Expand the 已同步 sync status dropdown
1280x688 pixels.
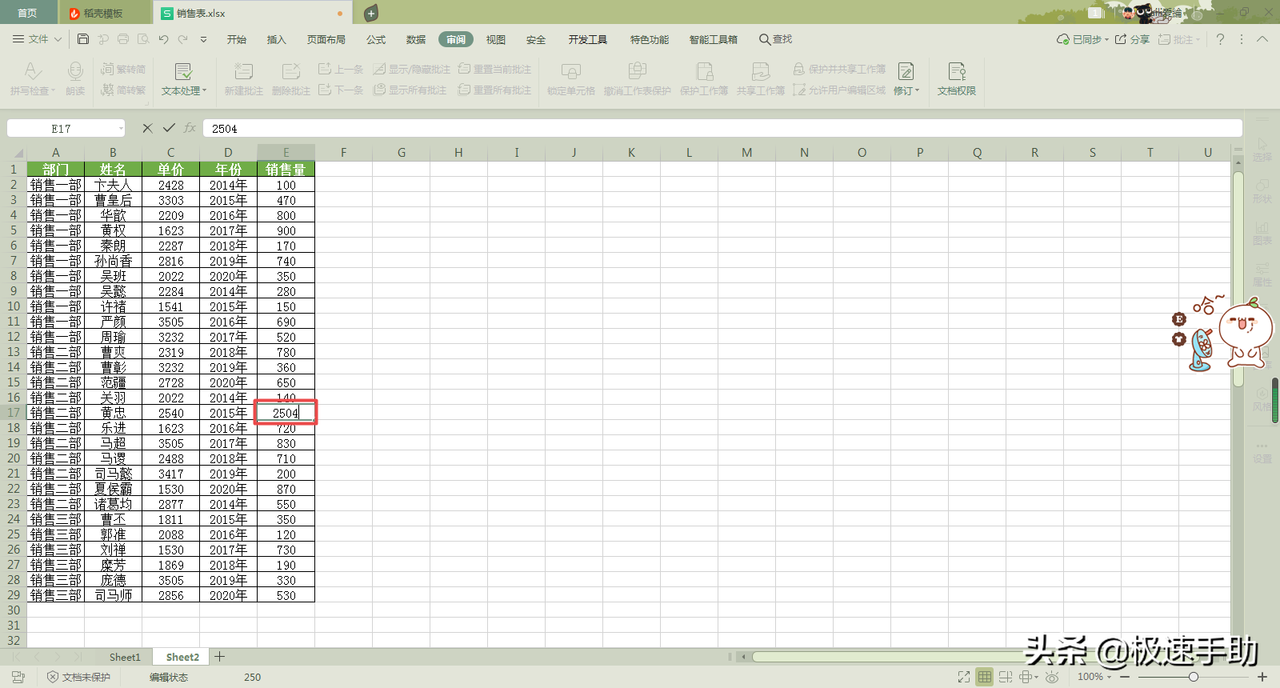1082,39
